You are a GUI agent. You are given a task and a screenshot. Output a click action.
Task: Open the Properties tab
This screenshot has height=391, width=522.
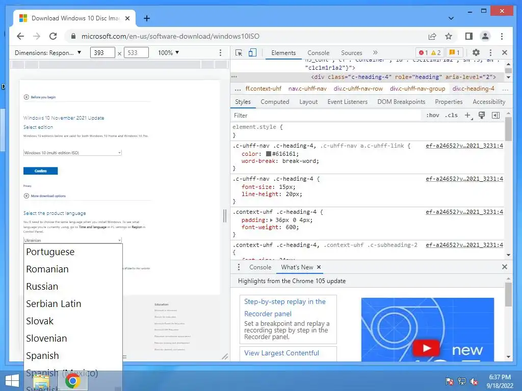(449, 102)
